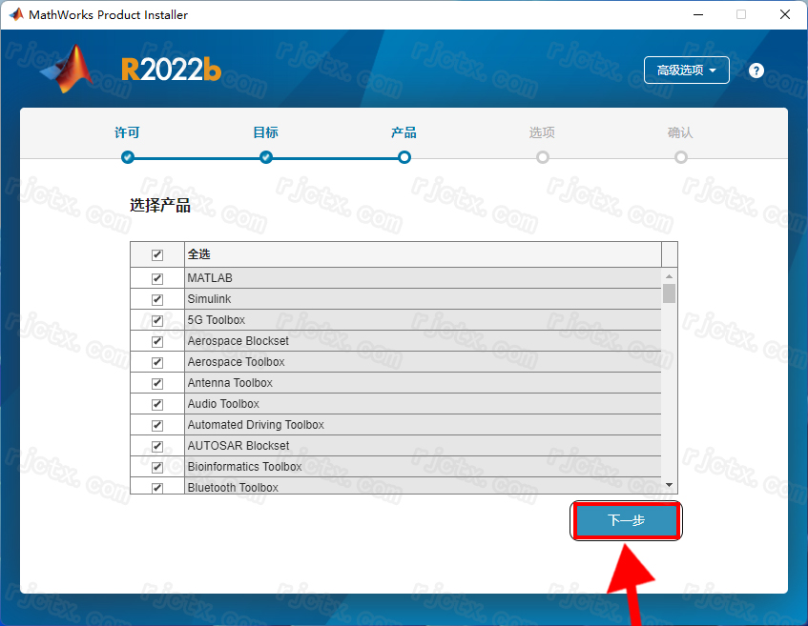The image size is (808, 626).
Task: Click the product list scrollbar thumb
Action: (669, 293)
